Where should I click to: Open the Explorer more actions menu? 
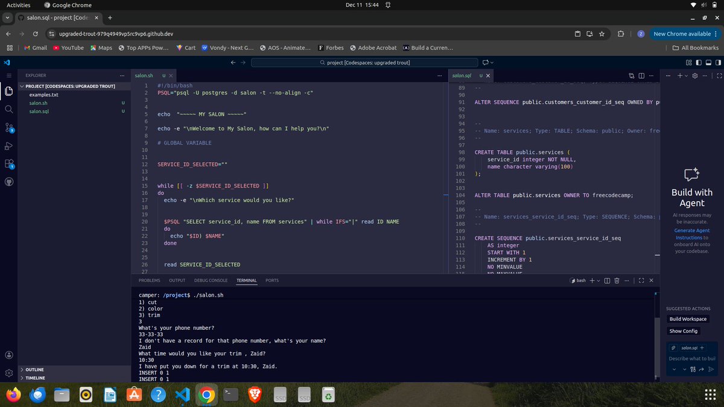coord(122,75)
